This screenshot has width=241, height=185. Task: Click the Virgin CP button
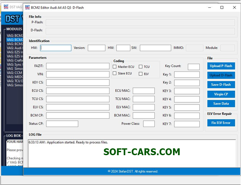[x=221, y=94]
